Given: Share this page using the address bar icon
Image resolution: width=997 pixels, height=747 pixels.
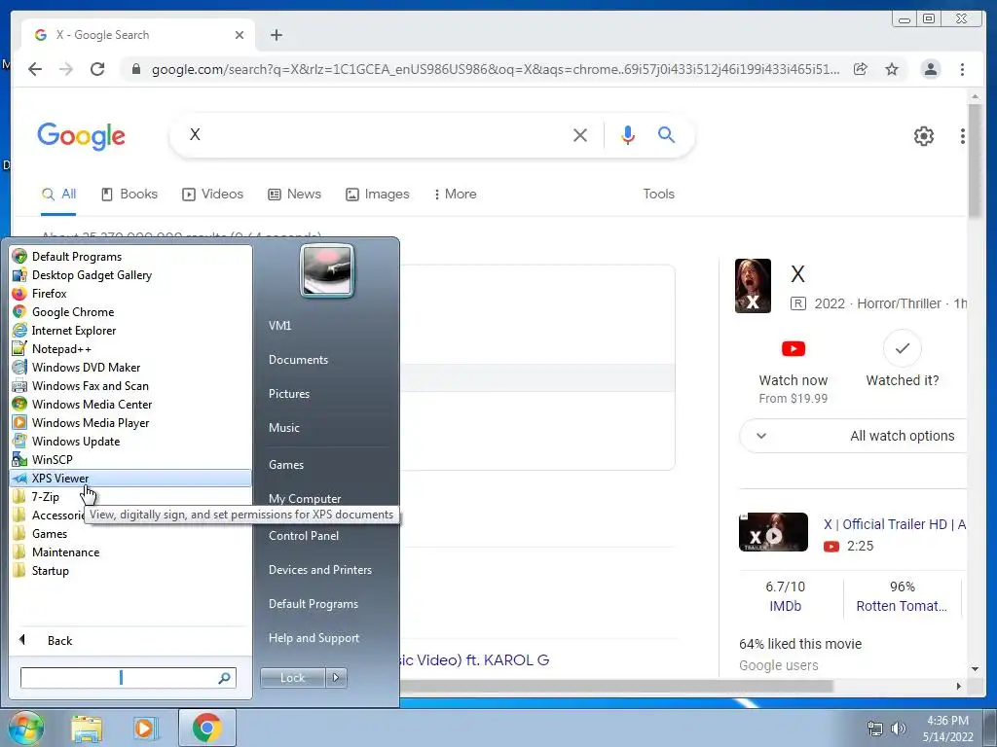Looking at the screenshot, I should (x=861, y=69).
